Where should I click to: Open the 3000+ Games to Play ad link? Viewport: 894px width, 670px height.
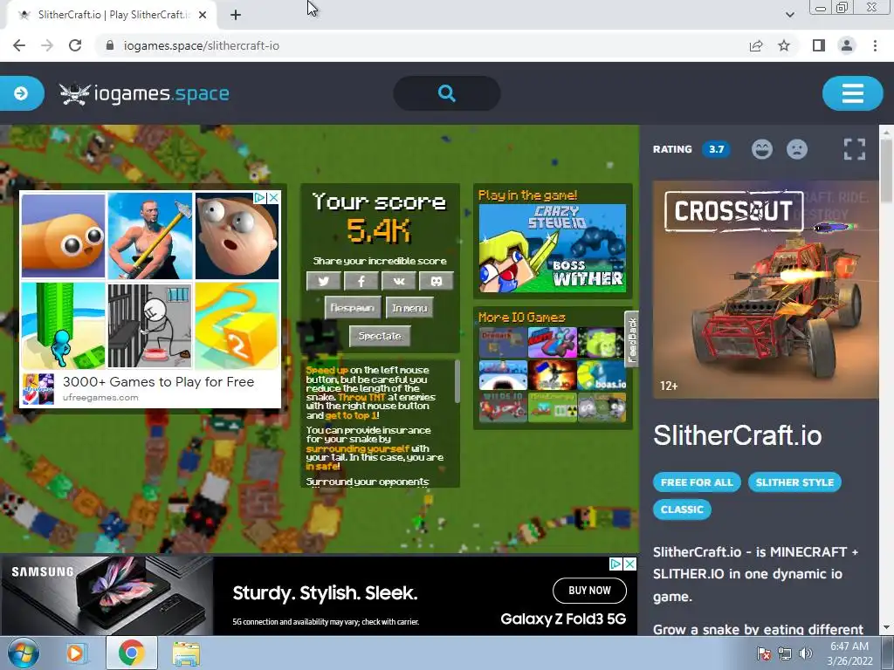tap(159, 382)
